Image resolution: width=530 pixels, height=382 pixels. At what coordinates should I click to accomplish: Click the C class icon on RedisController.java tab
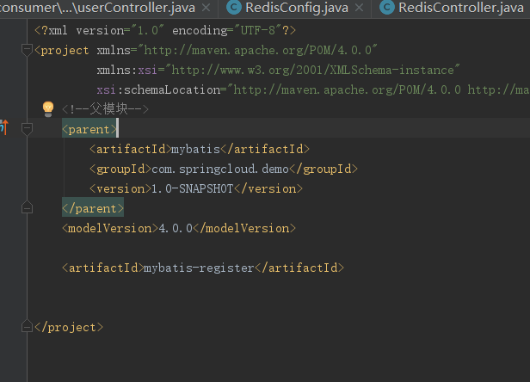pyautogui.click(x=387, y=7)
